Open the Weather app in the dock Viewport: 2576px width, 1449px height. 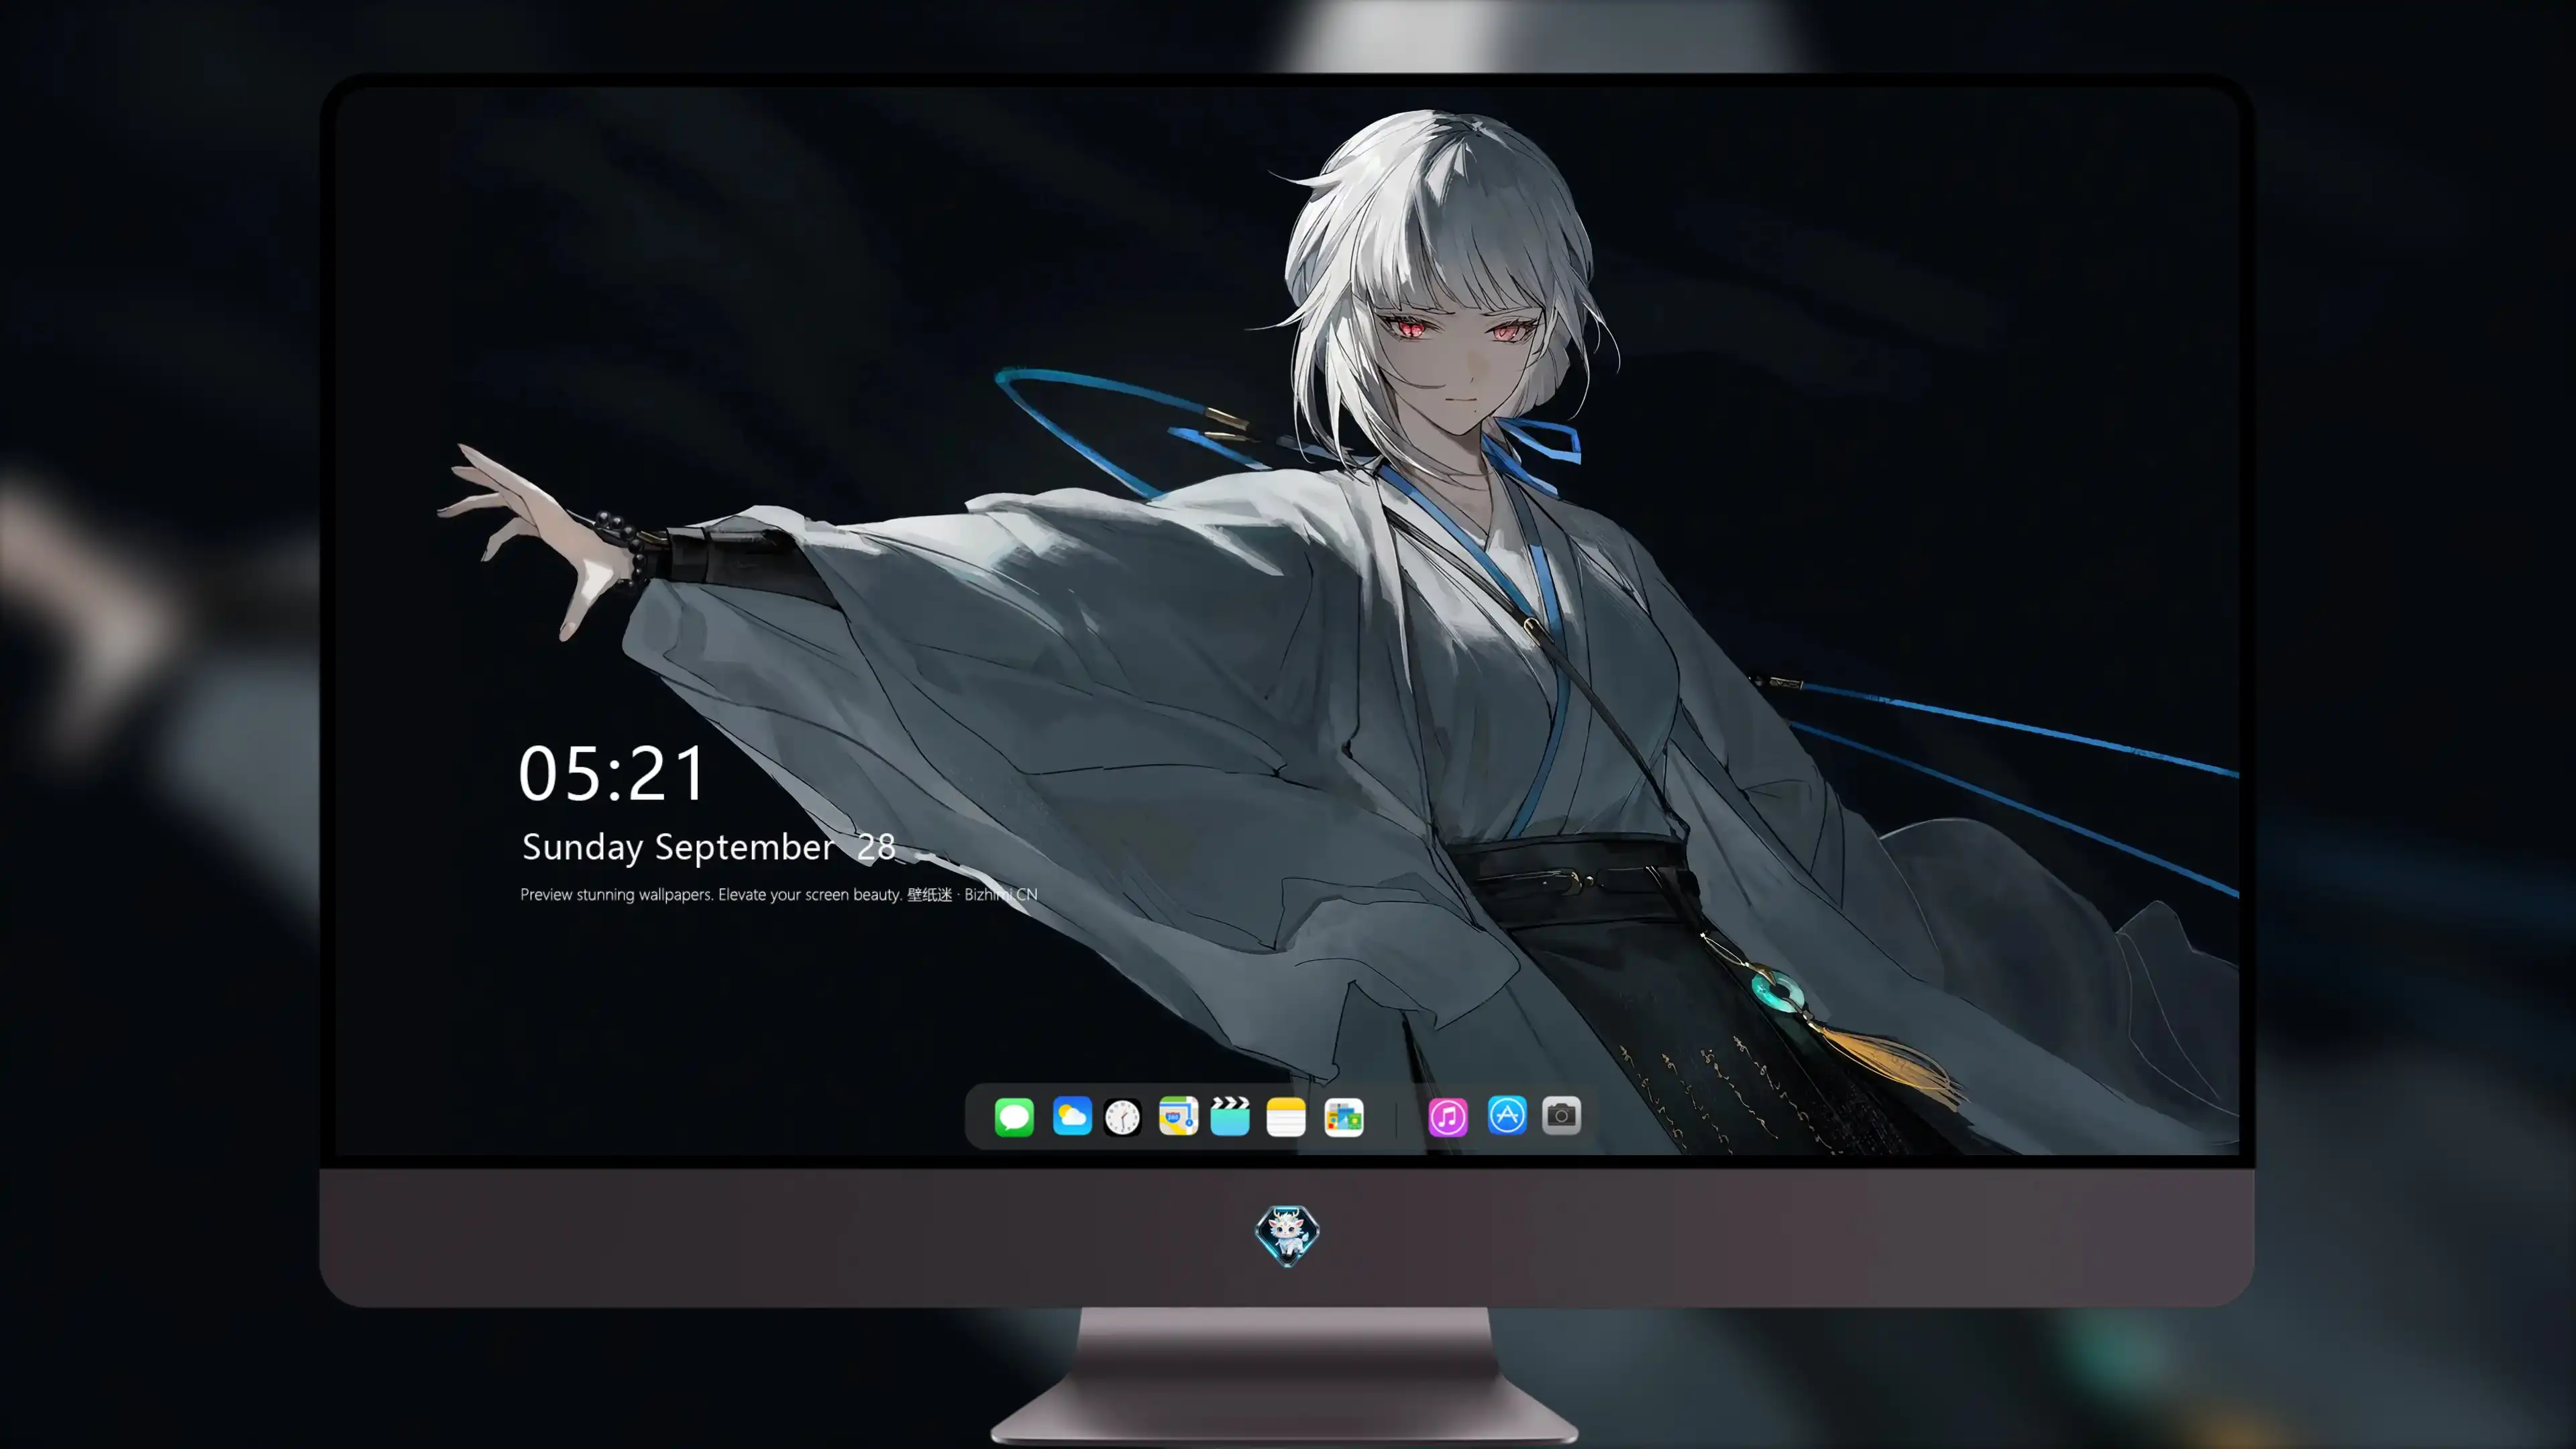click(1072, 1116)
